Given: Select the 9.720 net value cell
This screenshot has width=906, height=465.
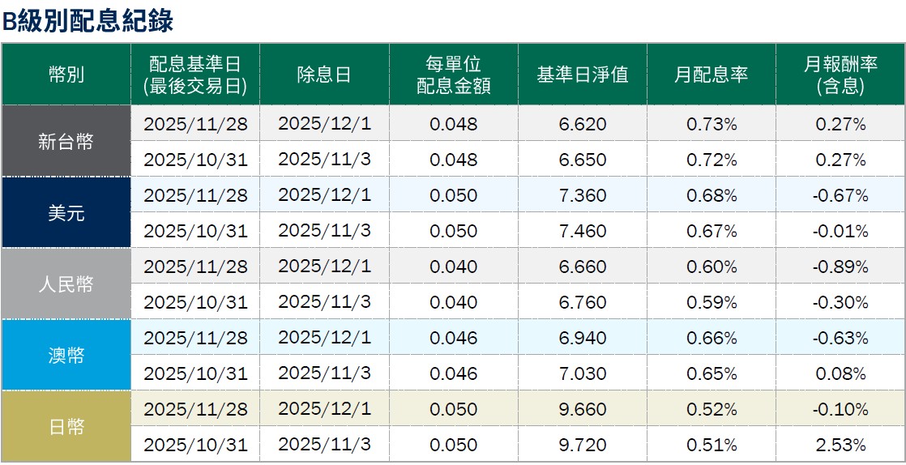Looking at the screenshot, I should (582, 445).
